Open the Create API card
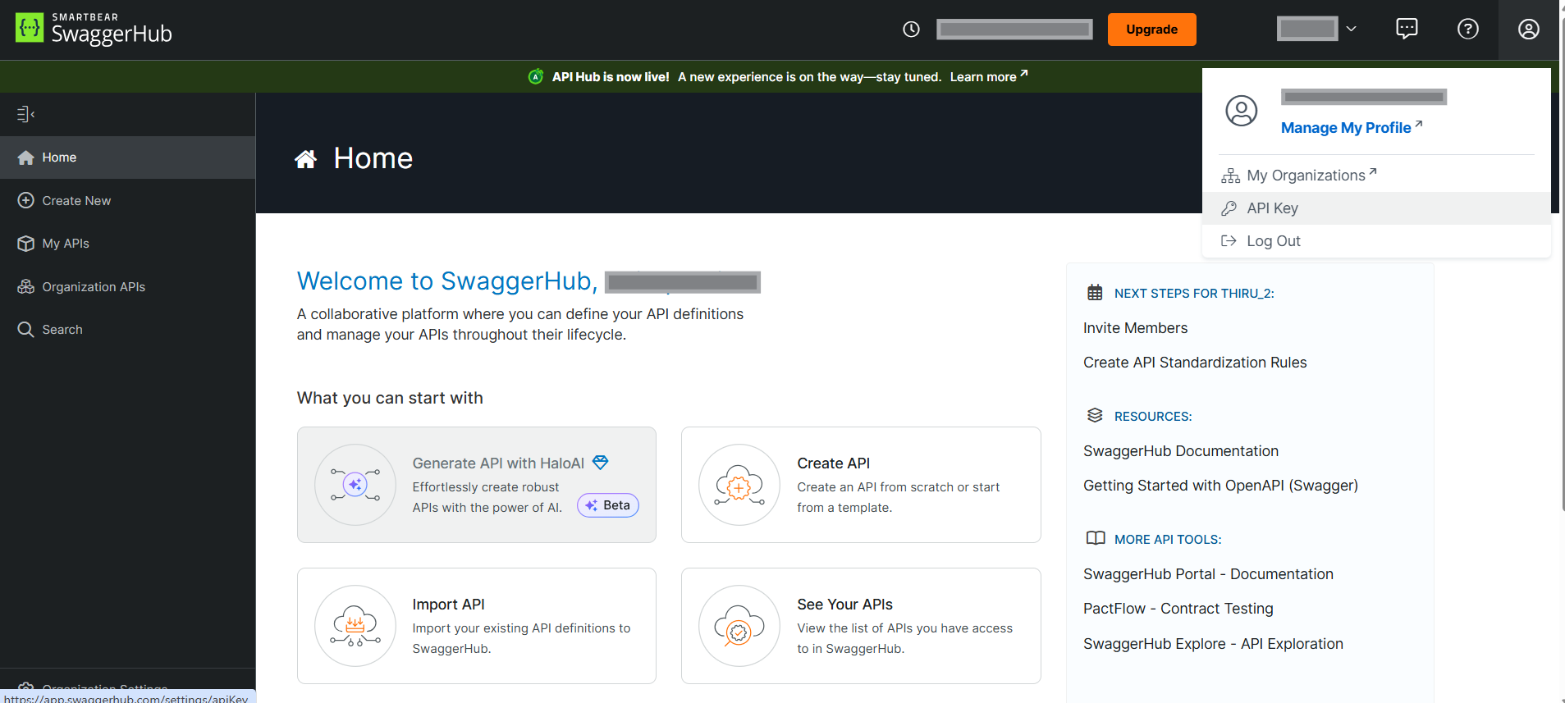The height and width of the screenshot is (703, 1565). 861,485
